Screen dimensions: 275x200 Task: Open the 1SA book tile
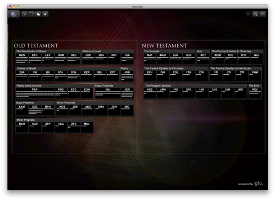[127, 59]
